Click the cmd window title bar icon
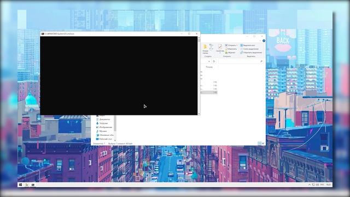Viewport: 350px width, 197px height. click(43, 34)
